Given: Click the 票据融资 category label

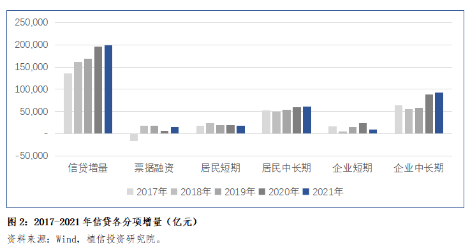Looking at the screenshot, I should coord(154,168).
